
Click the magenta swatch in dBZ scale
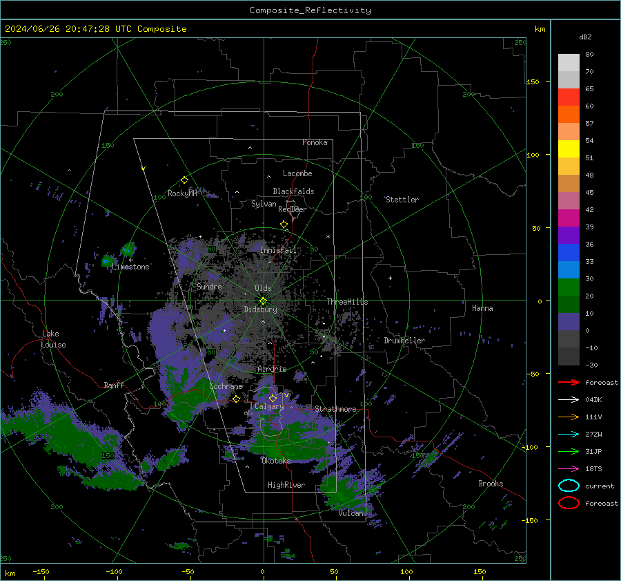pyautogui.click(x=569, y=218)
